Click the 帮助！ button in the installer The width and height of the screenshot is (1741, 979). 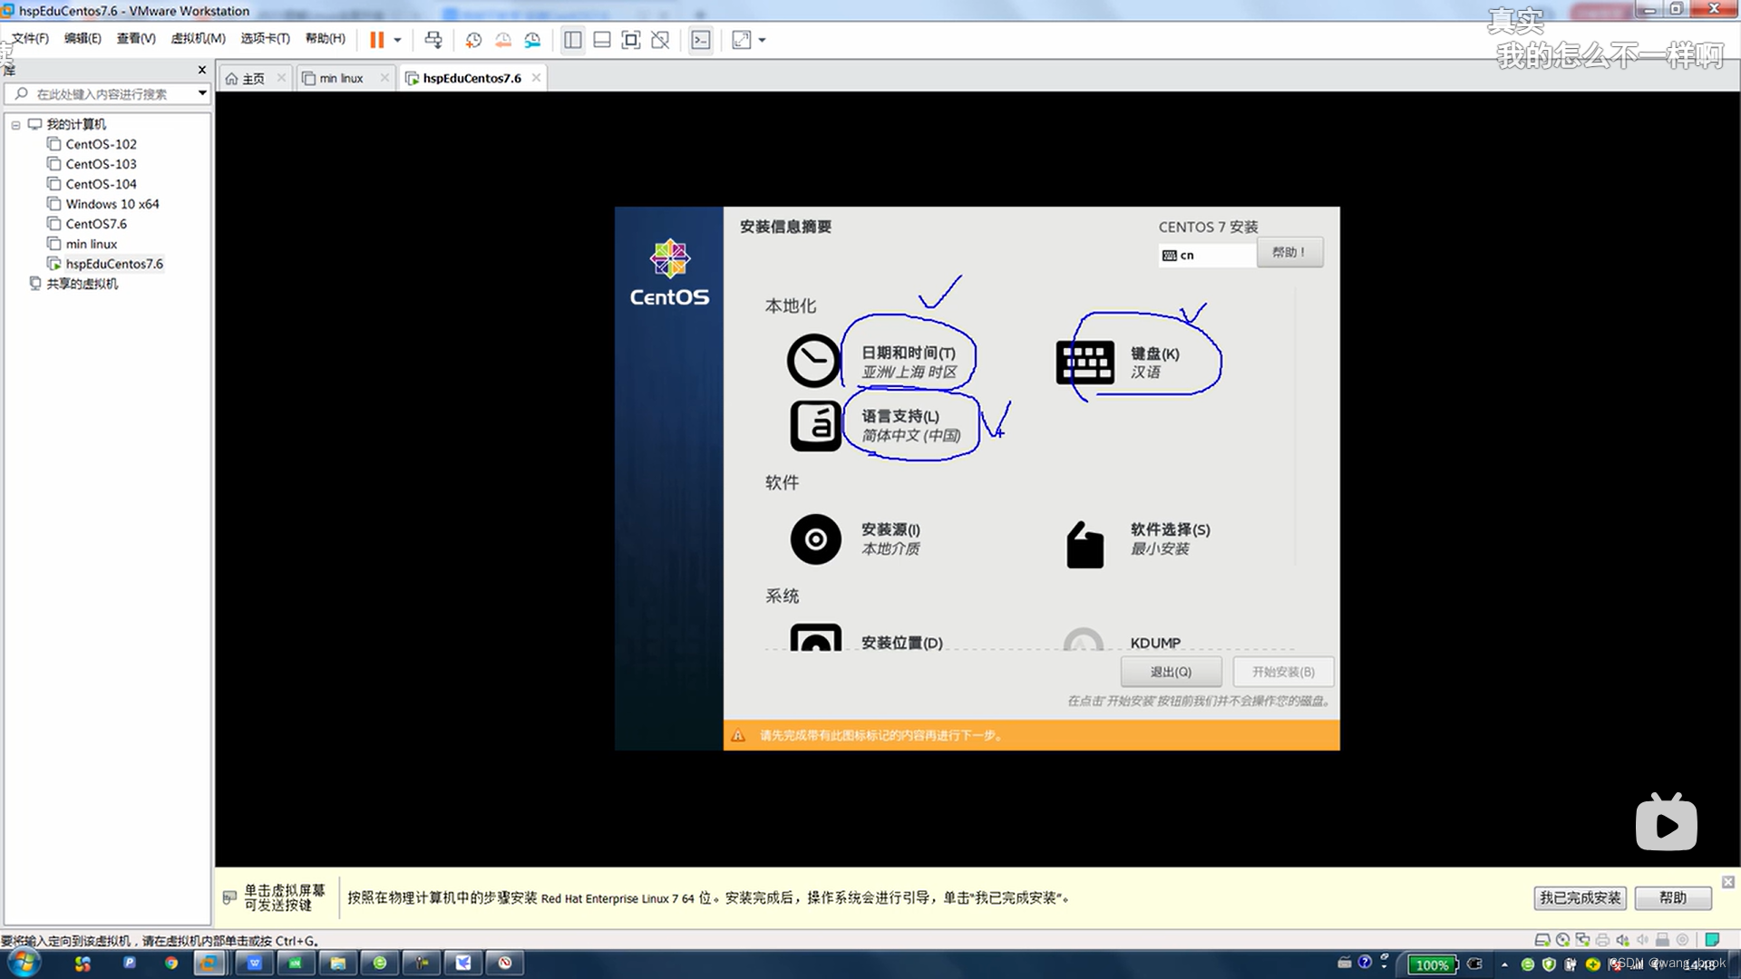(1289, 252)
